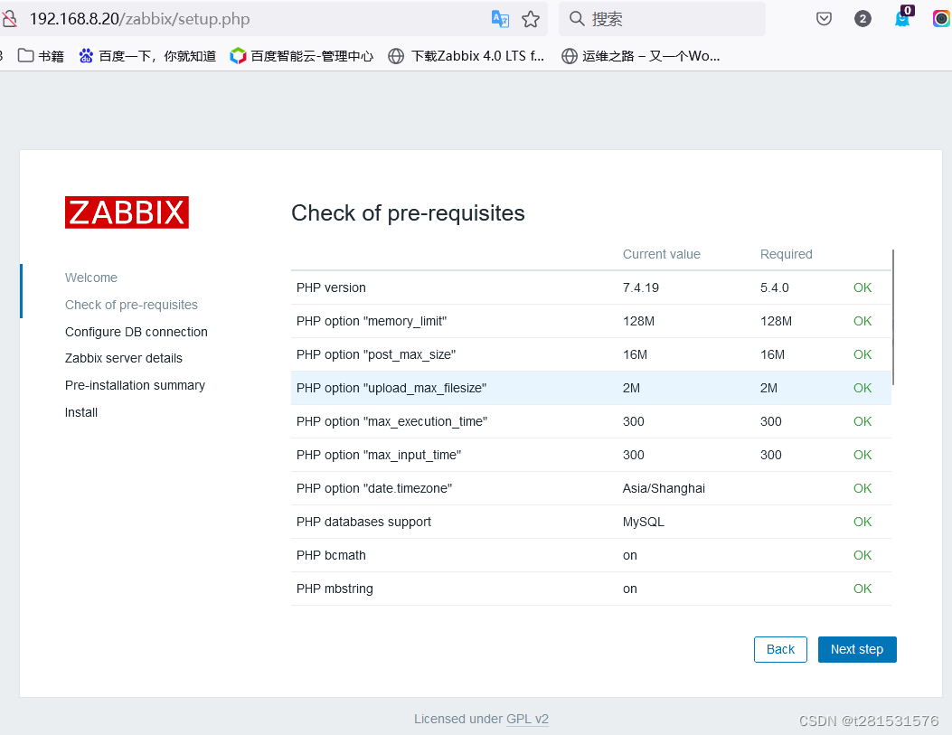Image resolution: width=952 pixels, height=735 pixels.
Task: Click the Required column header
Action: pyautogui.click(x=786, y=254)
